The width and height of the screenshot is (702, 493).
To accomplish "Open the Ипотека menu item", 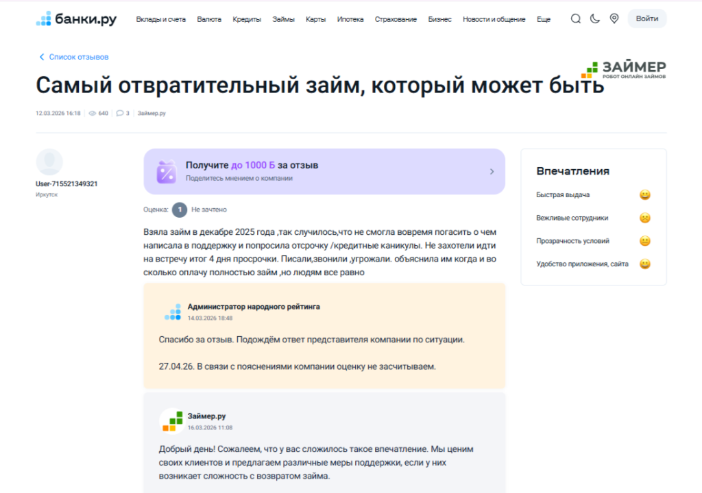I will click(x=350, y=19).
